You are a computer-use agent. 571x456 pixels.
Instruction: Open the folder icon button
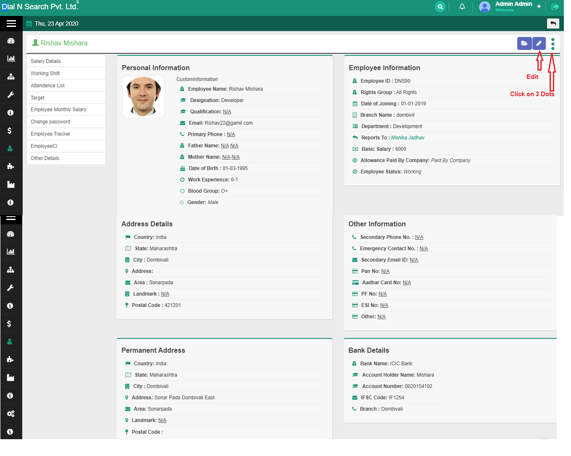pos(524,43)
